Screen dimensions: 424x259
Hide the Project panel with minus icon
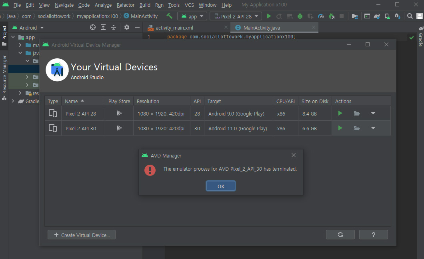tap(137, 27)
